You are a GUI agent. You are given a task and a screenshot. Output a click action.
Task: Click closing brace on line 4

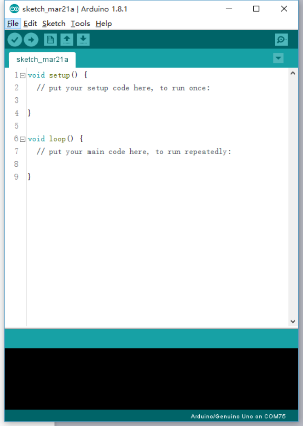pos(29,113)
